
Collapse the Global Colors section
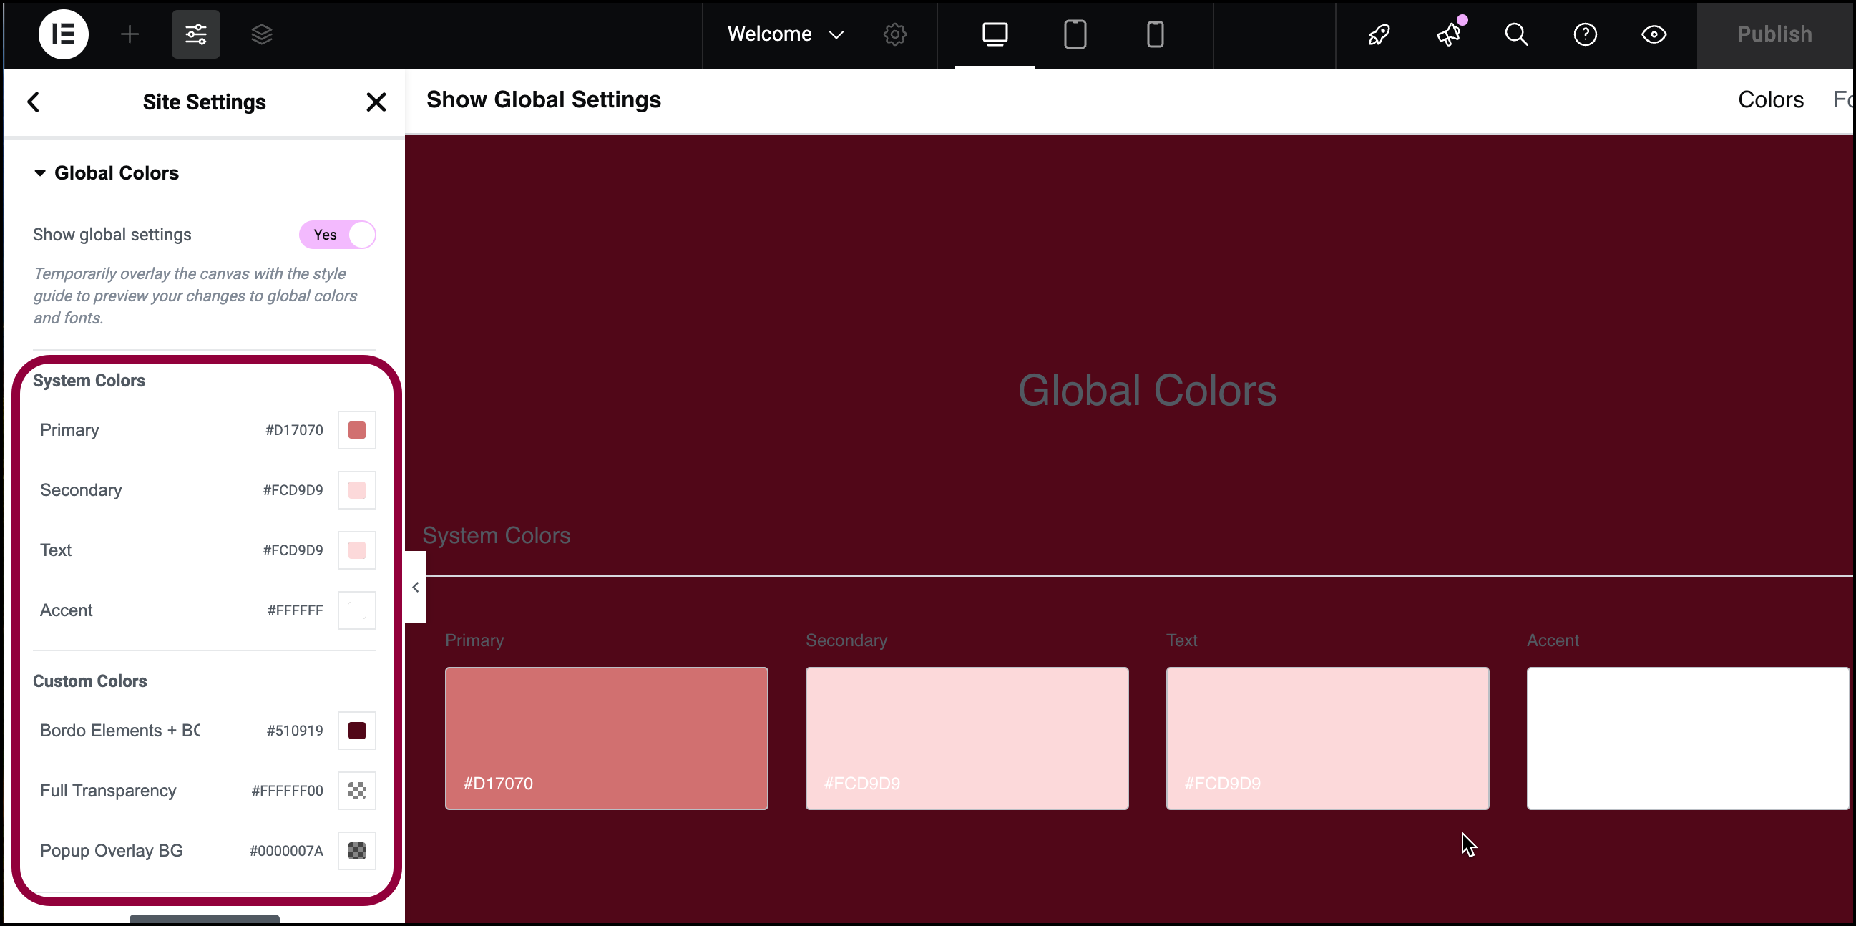tap(107, 173)
